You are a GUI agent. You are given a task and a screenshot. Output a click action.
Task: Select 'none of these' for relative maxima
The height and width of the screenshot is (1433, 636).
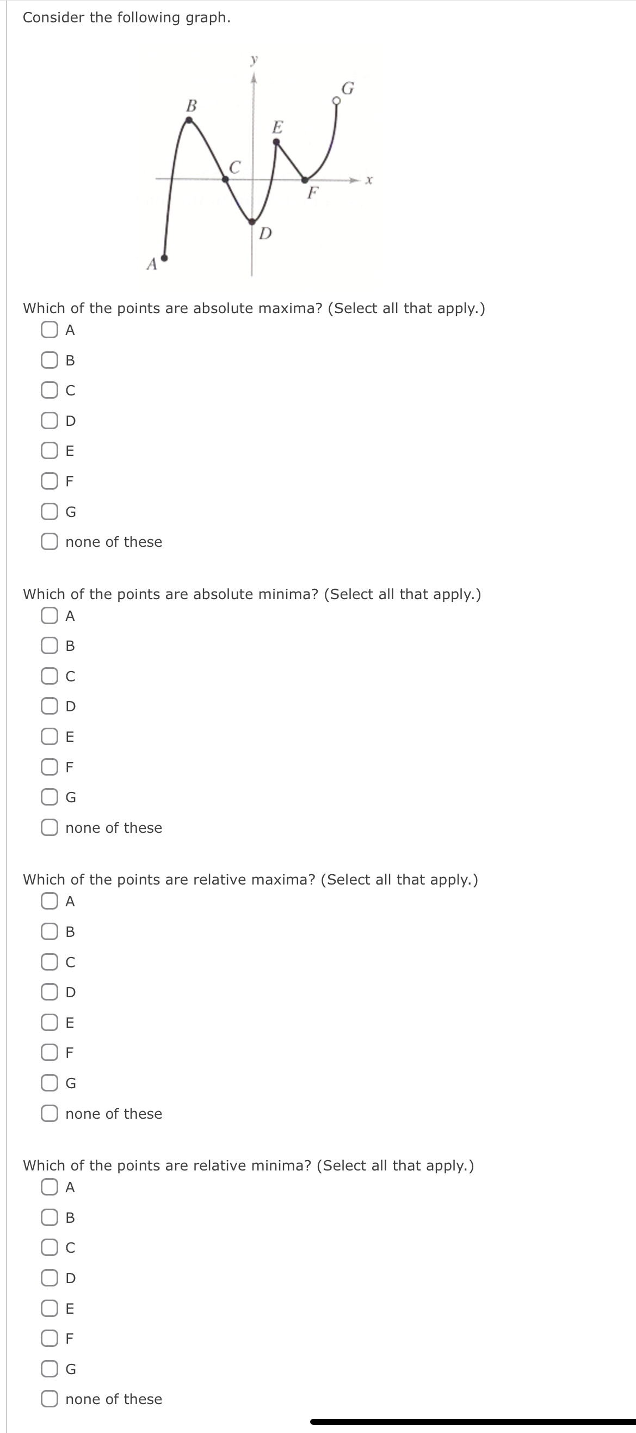click(50, 1114)
